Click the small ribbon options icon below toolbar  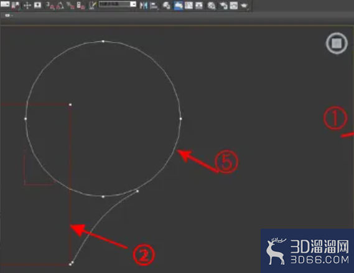click(x=7, y=16)
